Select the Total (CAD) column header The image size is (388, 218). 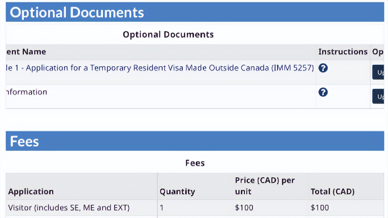coord(332,192)
